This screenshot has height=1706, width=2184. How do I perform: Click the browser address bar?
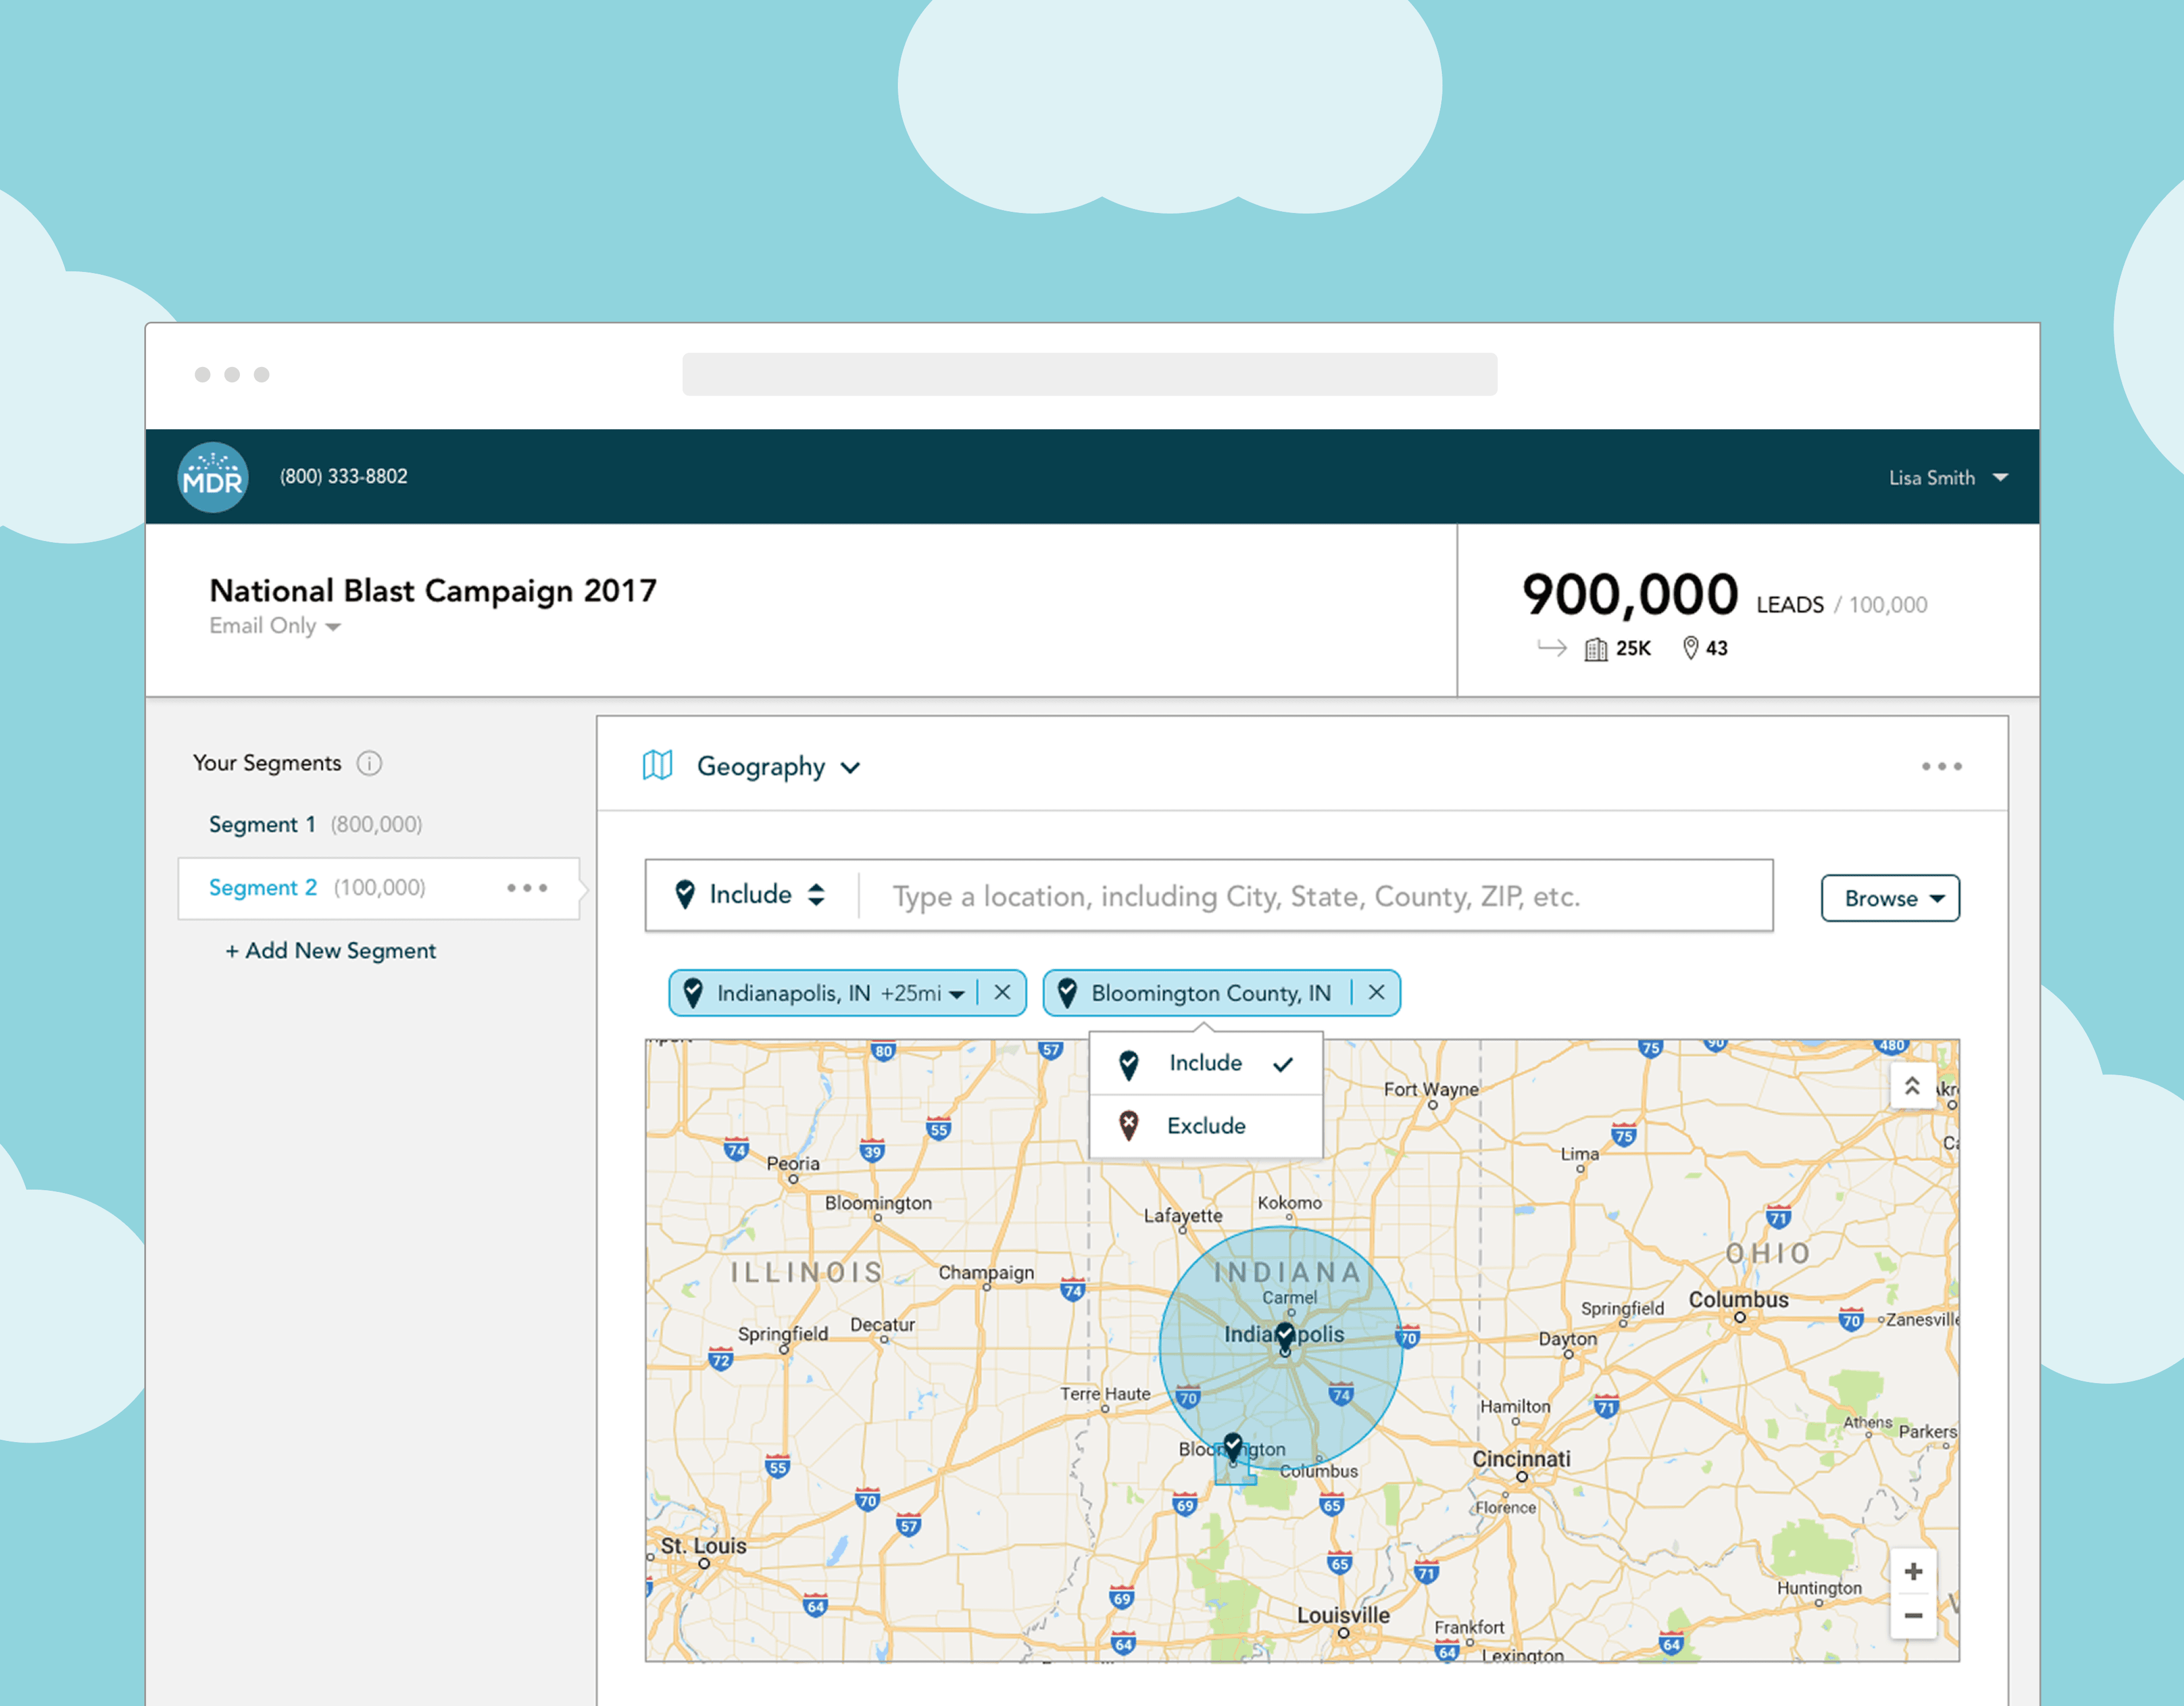coord(1089,374)
